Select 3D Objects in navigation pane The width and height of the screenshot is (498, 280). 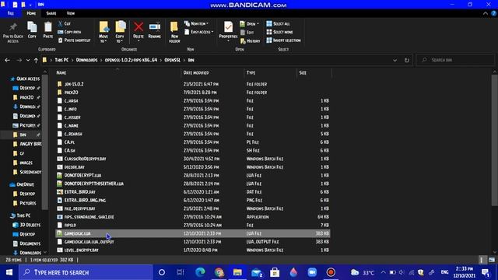[27, 225]
